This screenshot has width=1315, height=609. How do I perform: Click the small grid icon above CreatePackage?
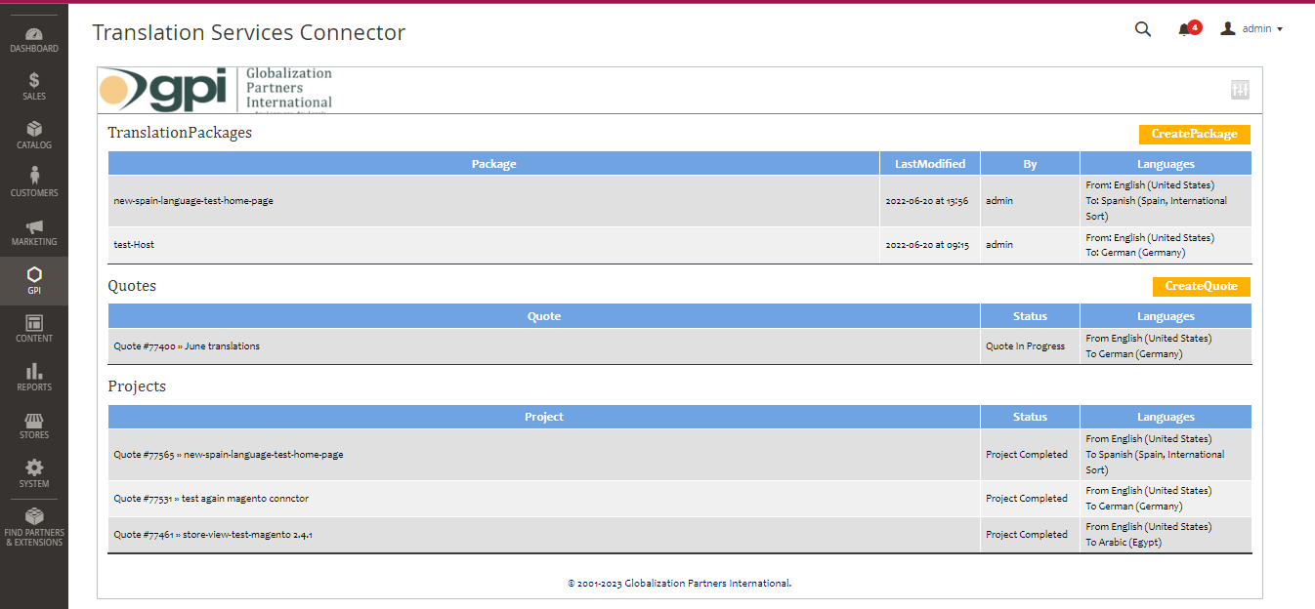(x=1240, y=89)
